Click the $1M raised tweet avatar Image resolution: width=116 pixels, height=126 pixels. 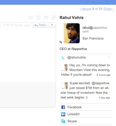[64, 86]
